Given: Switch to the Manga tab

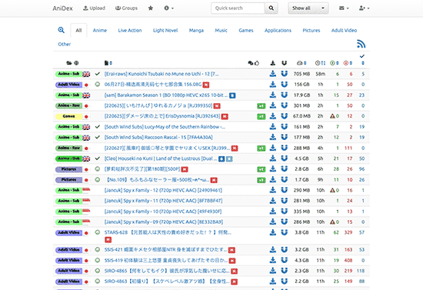Looking at the screenshot, I should pos(196,30).
